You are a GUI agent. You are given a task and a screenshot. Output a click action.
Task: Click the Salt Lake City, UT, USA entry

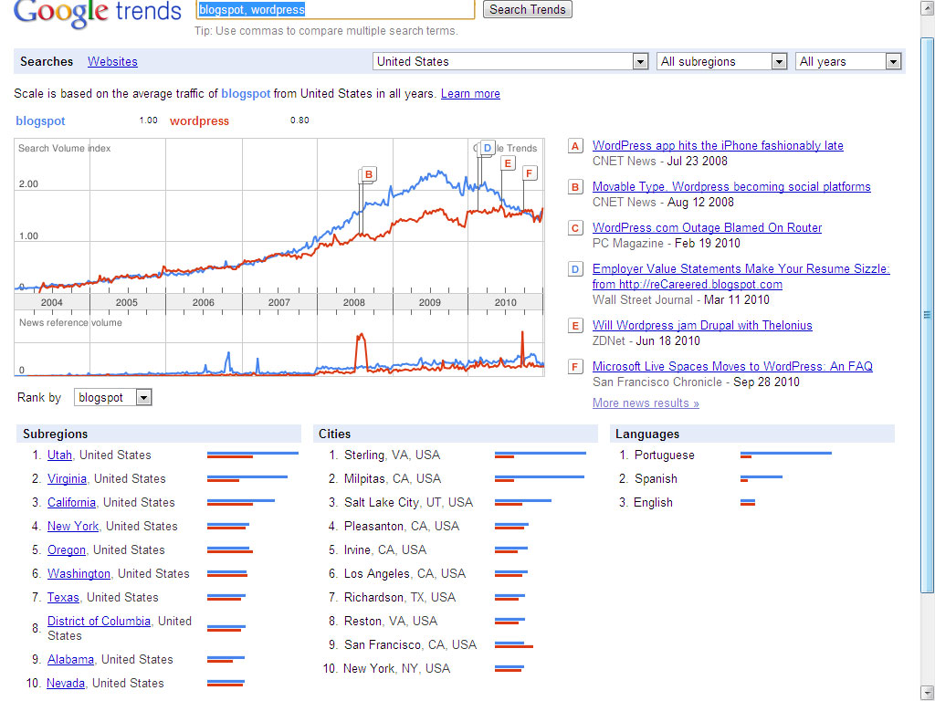(408, 503)
